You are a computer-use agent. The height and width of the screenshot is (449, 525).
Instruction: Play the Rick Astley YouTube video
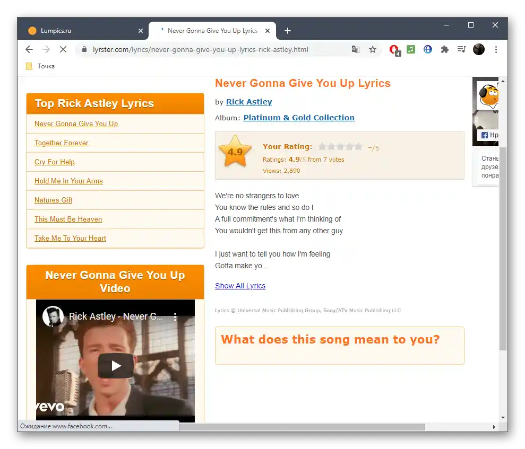(x=116, y=366)
